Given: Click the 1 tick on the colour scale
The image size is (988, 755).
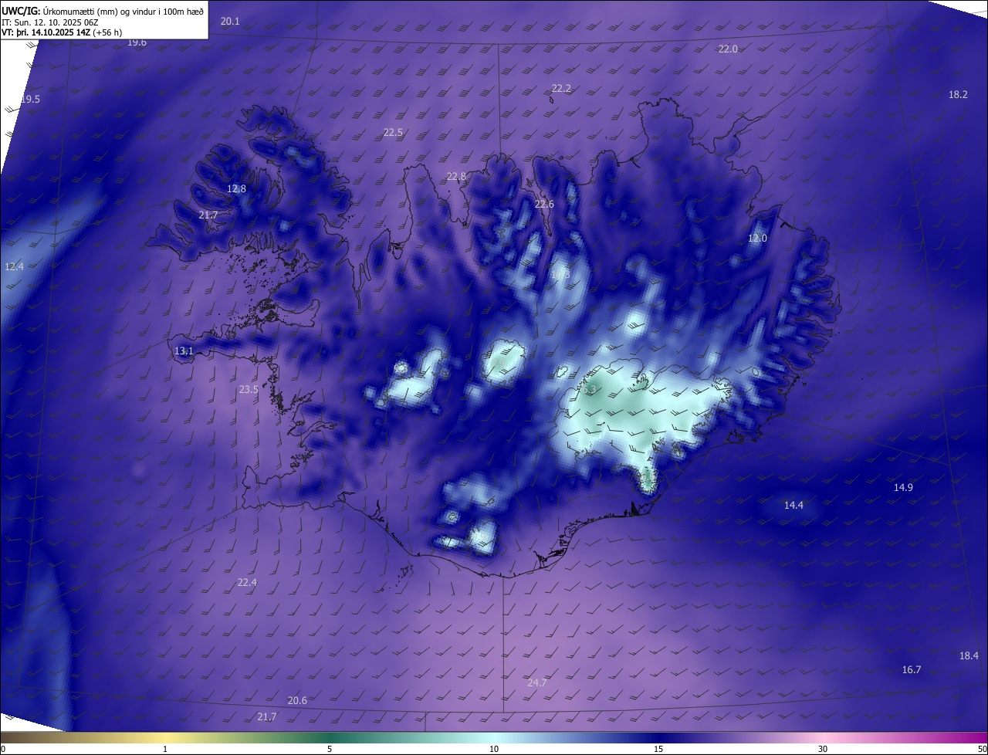Looking at the screenshot, I should click(x=165, y=749).
